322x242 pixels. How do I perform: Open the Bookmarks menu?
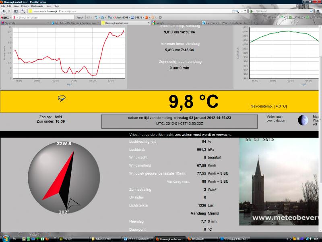coord(37,6)
